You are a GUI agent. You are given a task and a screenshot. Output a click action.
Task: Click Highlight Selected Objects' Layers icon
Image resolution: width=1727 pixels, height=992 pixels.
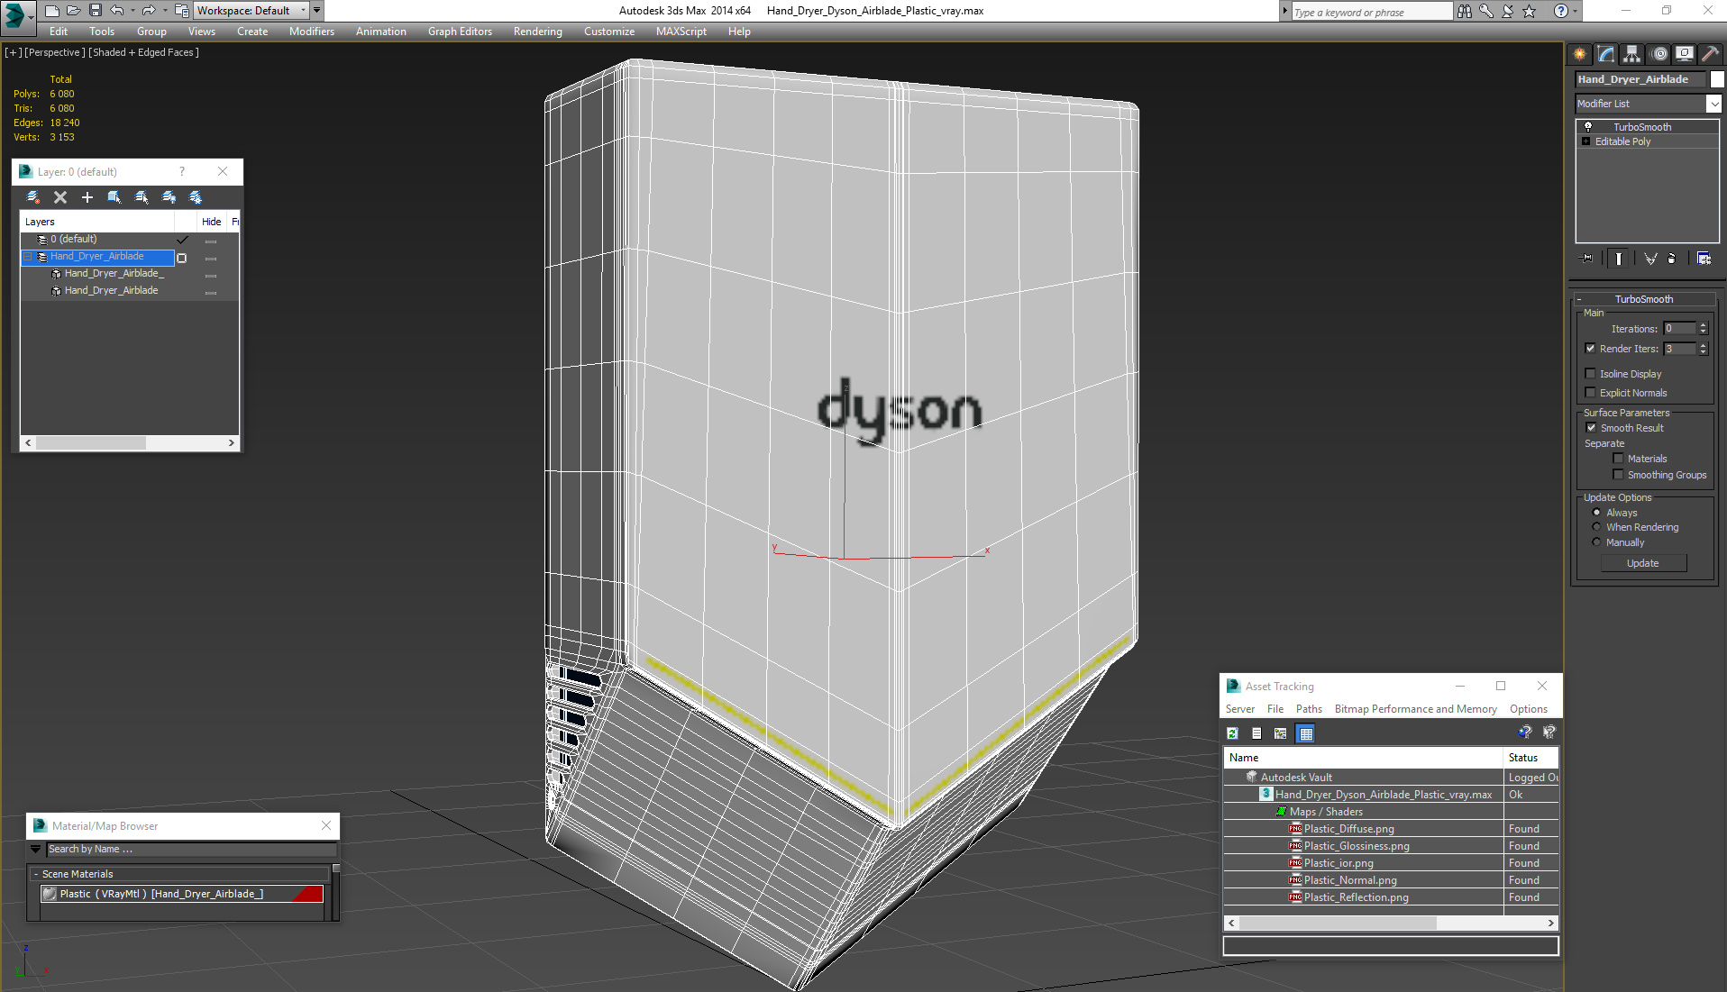142,197
